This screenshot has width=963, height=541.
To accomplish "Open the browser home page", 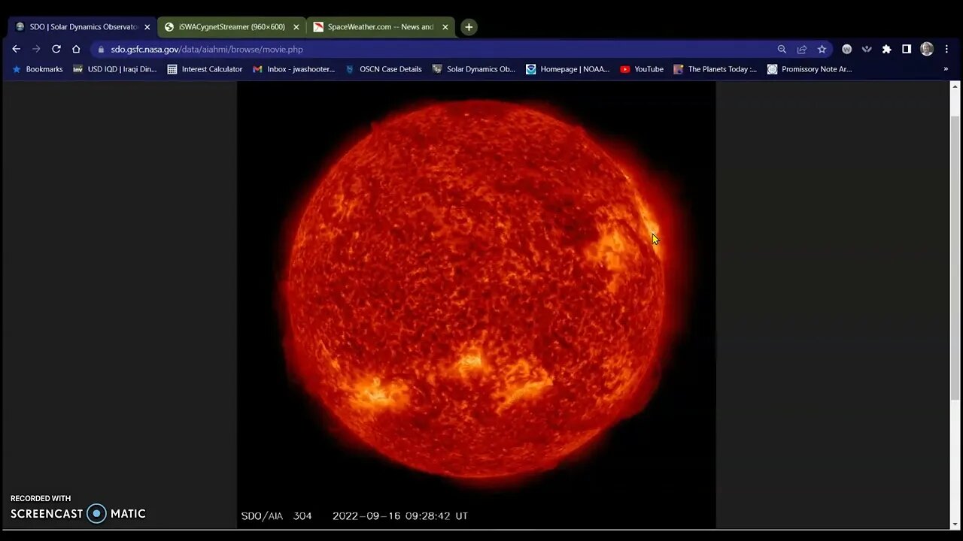I will pyautogui.click(x=76, y=49).
